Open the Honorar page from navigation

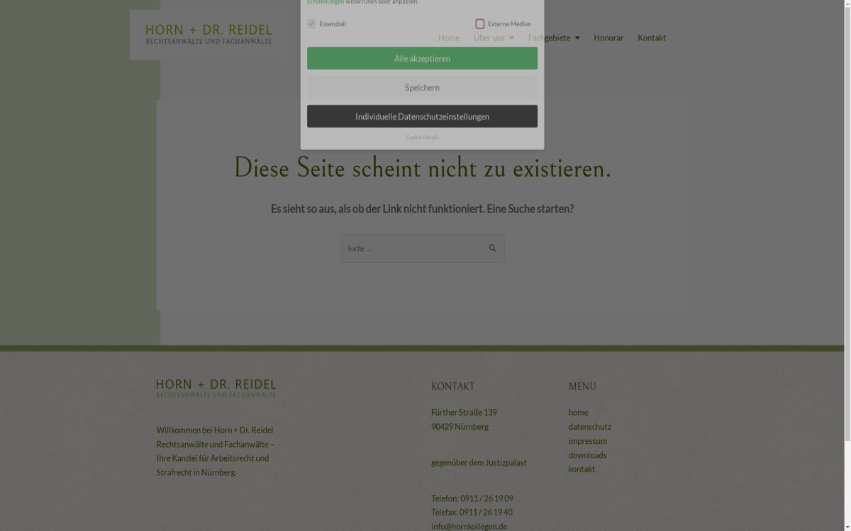pyautogui.click(x=608, y=38)
